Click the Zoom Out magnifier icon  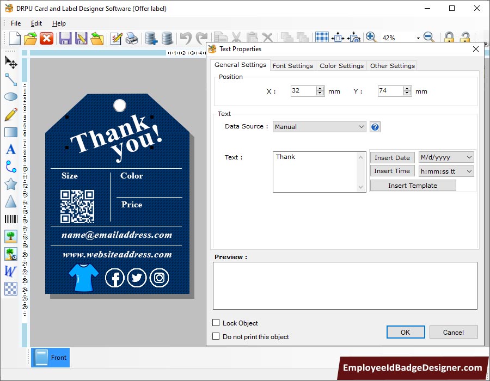coord(429,37)
